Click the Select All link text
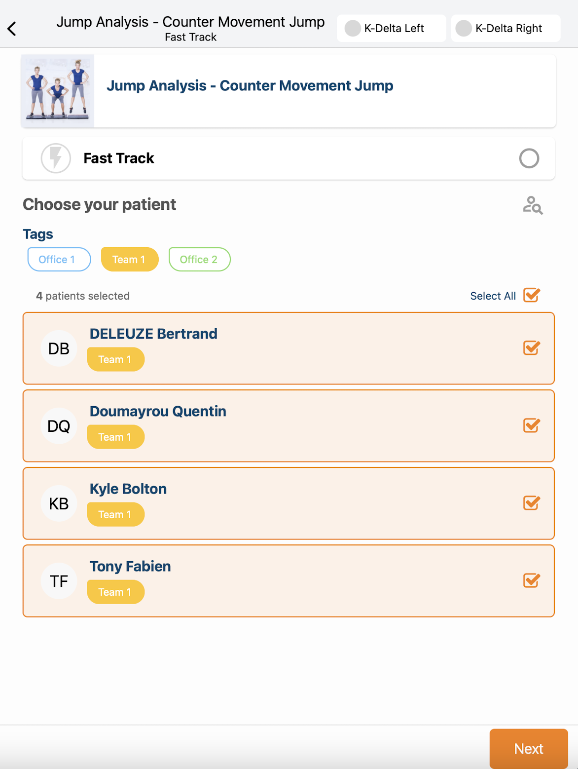Viewport: 578px width, 769px height. [493, 296]
